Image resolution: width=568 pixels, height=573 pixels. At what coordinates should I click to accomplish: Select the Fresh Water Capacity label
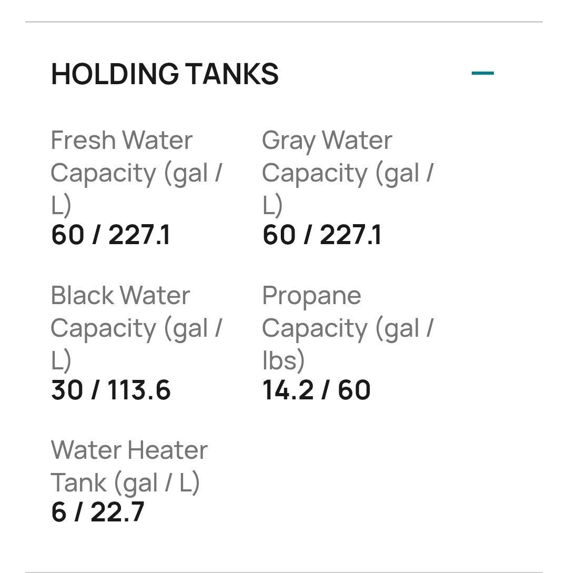(x=136, y=173)
